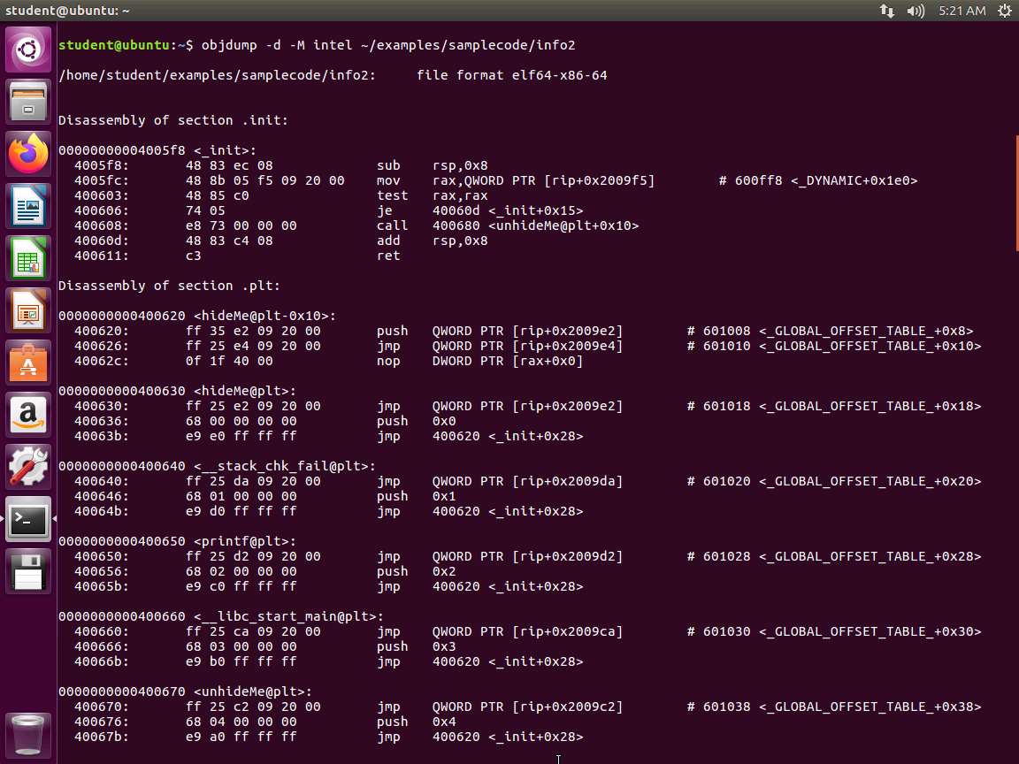1019x764 pixels.
Task: Open Ubuntu Software center
Action: point(28,363)
